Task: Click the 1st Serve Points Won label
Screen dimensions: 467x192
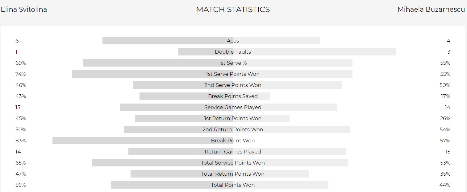Action: pos(233,74)
